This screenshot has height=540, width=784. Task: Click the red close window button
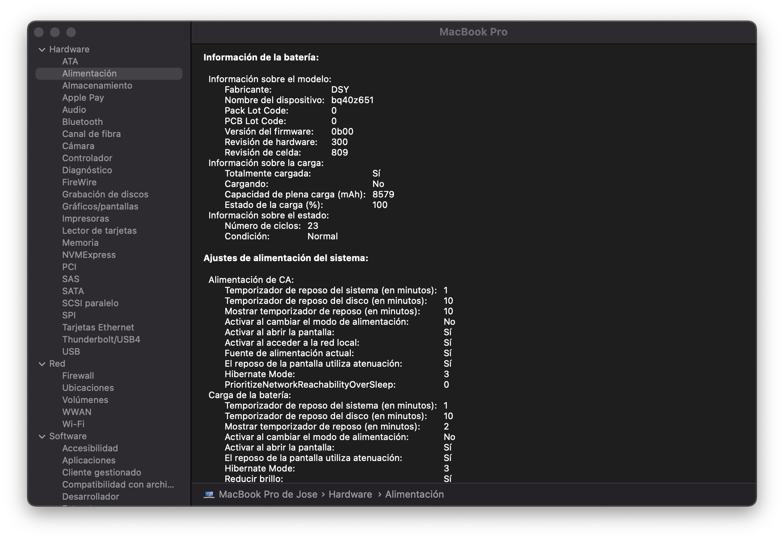click(x=39, y=32)
